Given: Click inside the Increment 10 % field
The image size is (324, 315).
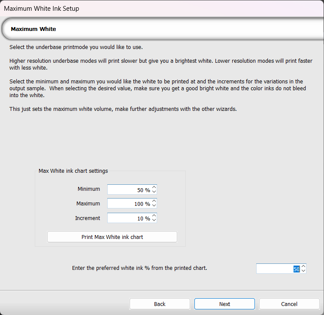Looking at the screenshot, I should pos(129,218).
